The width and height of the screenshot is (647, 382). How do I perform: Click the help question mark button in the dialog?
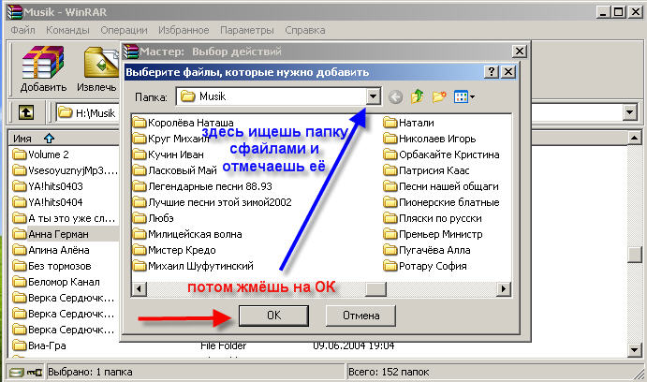click(x=491, y=72)
